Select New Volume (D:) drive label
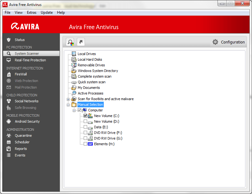 [107, 121]
